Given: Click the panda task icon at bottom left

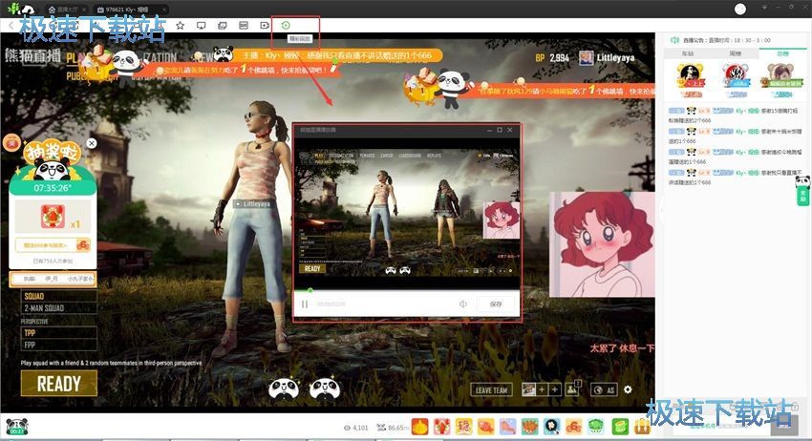Looking at the screenshot, I should coord(17,427).
